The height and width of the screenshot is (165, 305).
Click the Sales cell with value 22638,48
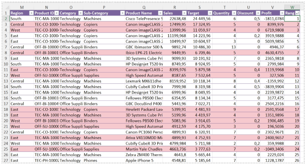[x=176, y=18]
